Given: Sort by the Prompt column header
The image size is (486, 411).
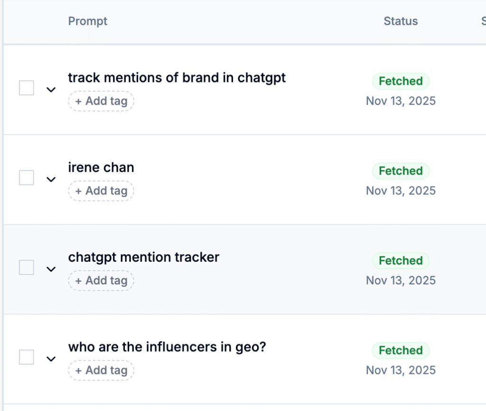Looking at the screenshot, I should [88, 21].
